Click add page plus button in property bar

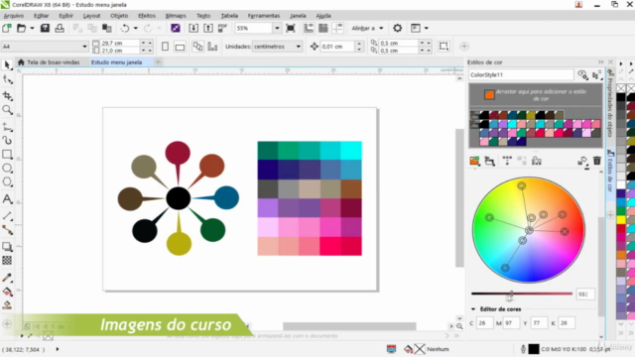pyautogui.click(x=464, y=47)
